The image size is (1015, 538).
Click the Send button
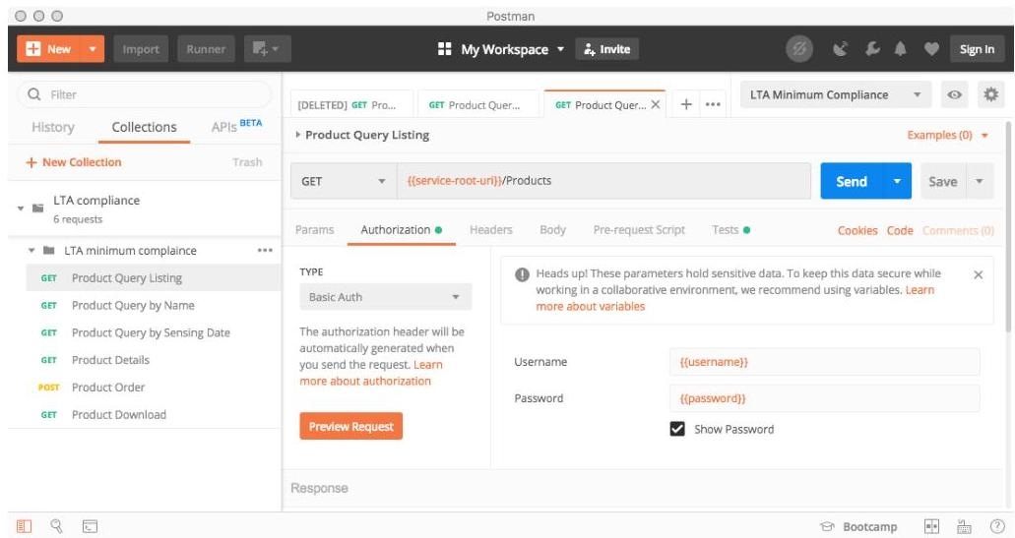pos(852,181)
